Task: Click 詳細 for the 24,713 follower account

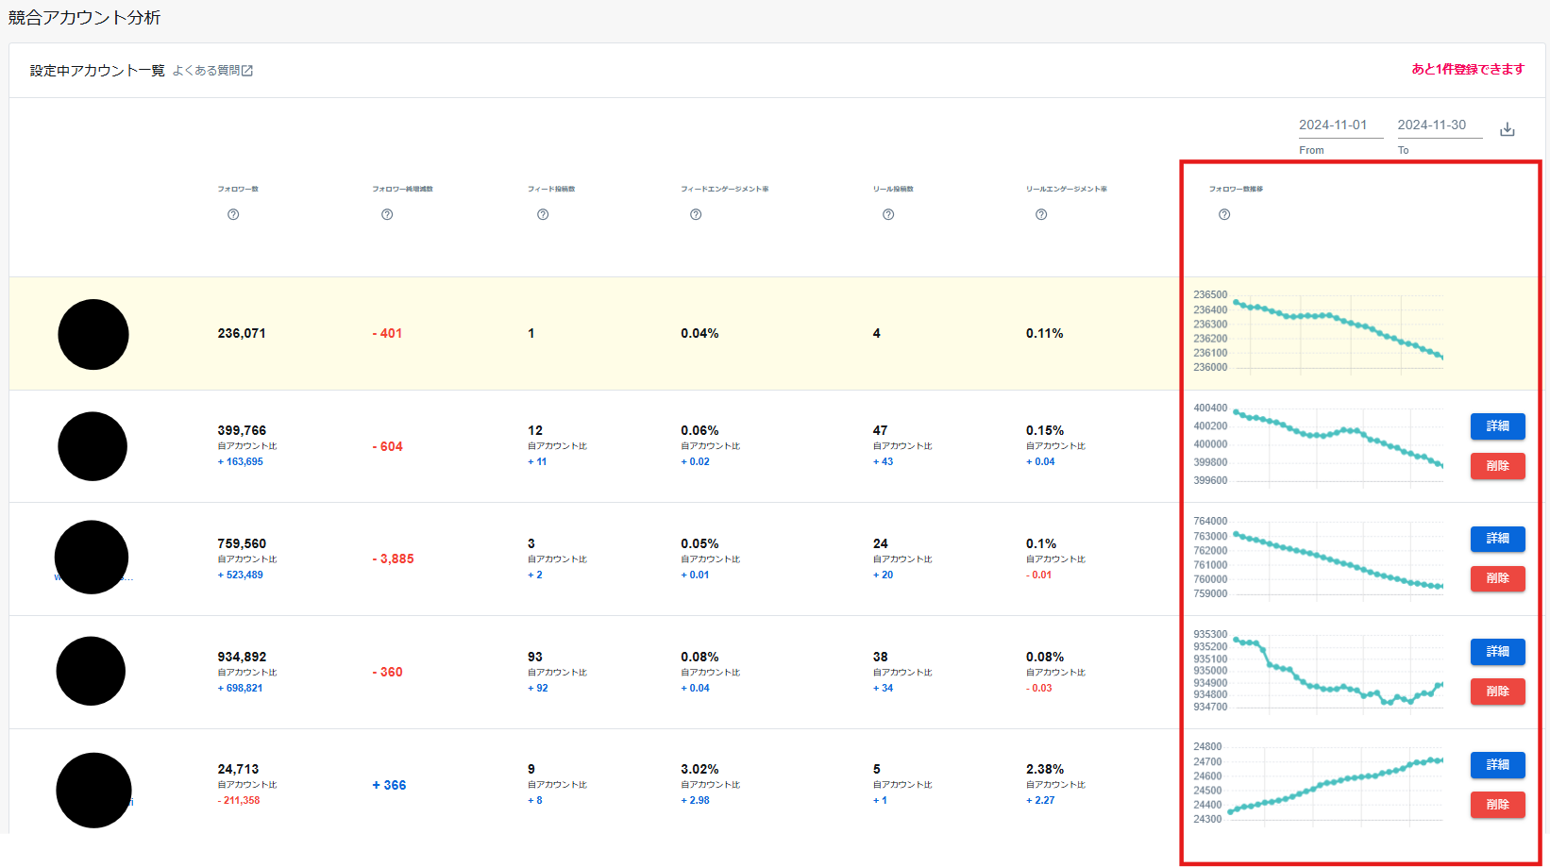Action: [1497, 765]
